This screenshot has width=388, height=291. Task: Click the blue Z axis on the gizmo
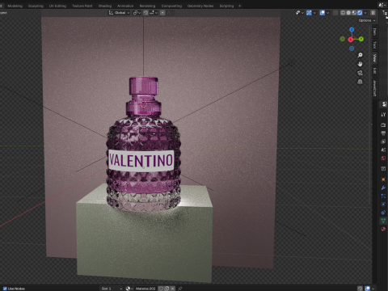(352, 29)
